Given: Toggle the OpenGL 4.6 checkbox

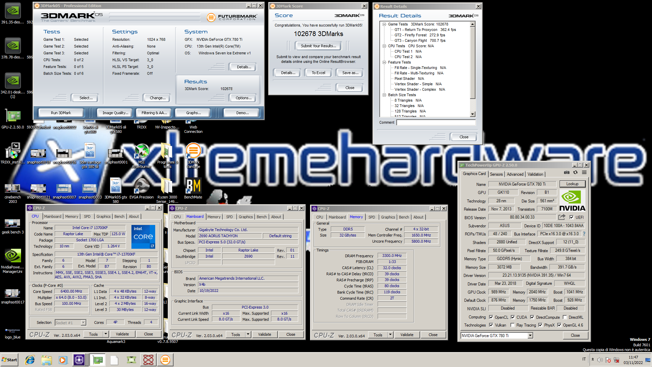Looking at the screenshot, I should (x=559, y=325).
